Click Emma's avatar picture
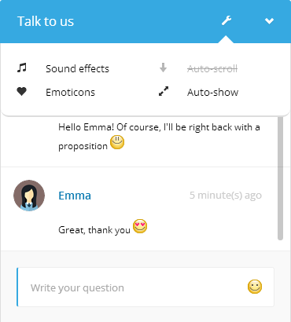 coord(29,196)
